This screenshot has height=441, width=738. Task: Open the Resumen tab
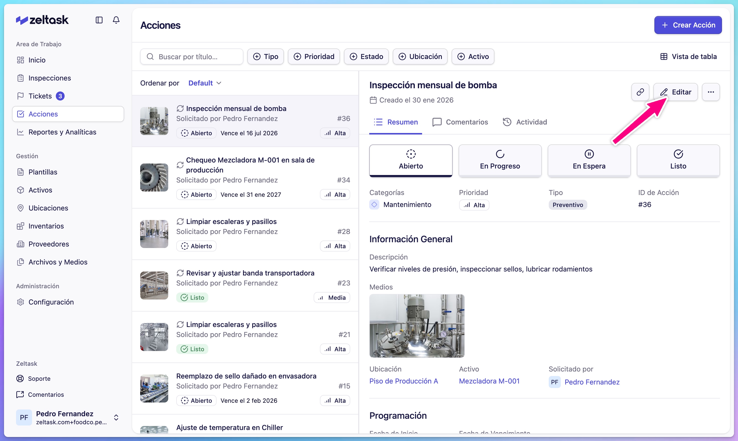pos(396,122)
